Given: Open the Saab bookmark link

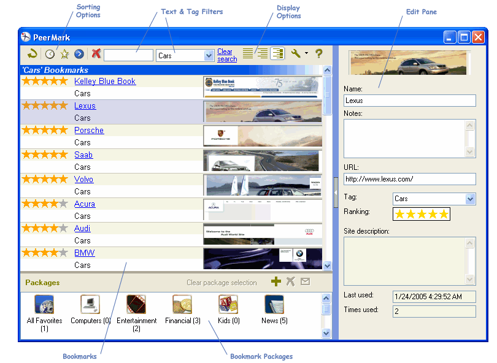Looking at the screenshot, I should [83, 155].
